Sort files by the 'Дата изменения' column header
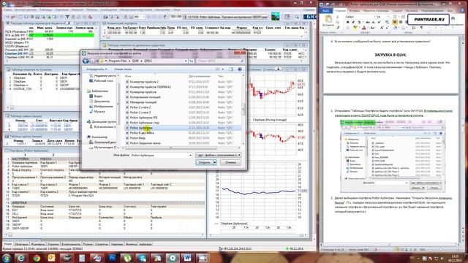Image resolution: width=468 pixels, height=263 pixels. [x=199, y=76]
